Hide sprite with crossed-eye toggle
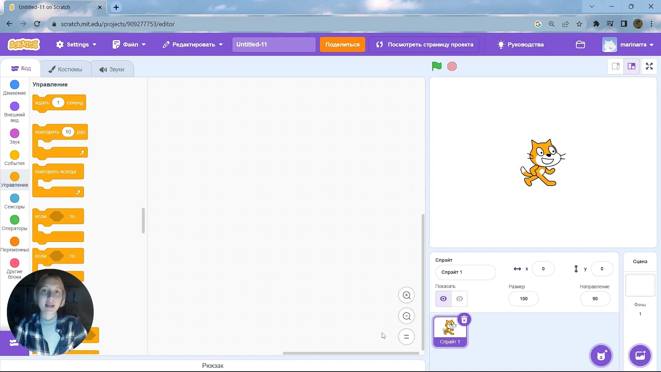This screenshot has height=372, width=661. point(459,299)
